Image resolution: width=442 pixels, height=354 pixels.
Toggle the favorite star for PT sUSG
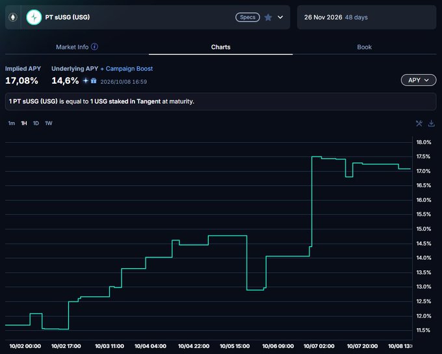point(268,18)
